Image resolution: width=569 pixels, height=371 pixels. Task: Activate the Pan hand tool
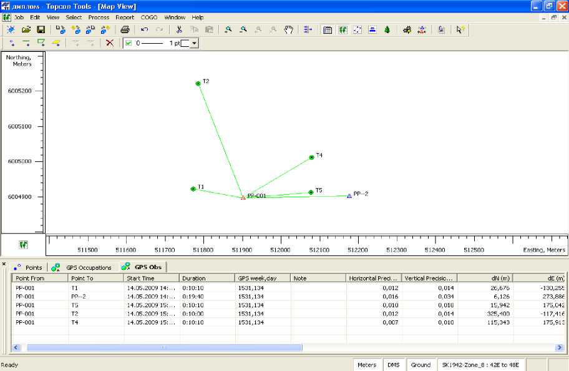(x=289, y=29)
